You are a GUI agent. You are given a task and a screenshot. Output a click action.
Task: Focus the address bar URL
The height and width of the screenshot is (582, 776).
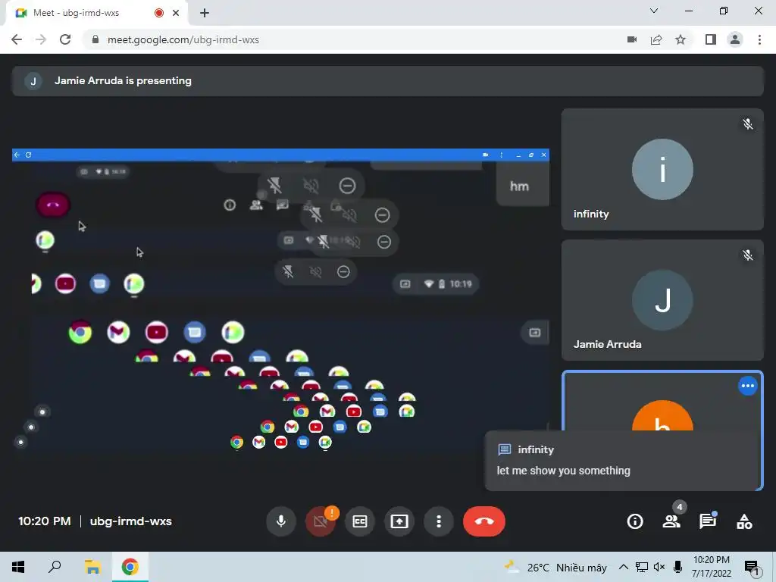point(183,39)
